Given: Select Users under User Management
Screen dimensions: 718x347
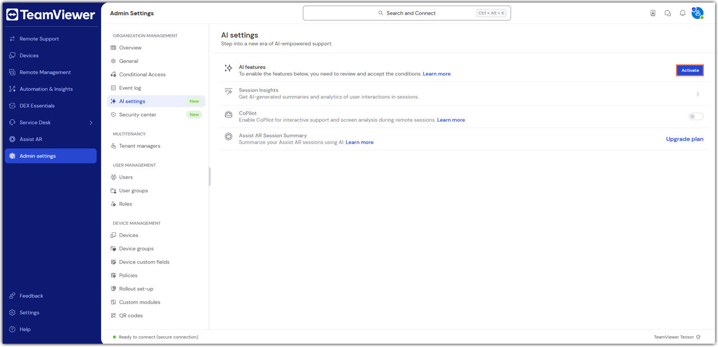Looking at the screenshot, I should 126,177.
